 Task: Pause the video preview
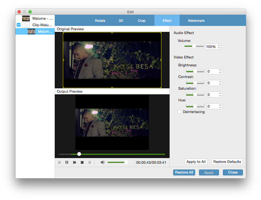click(67, 163)
